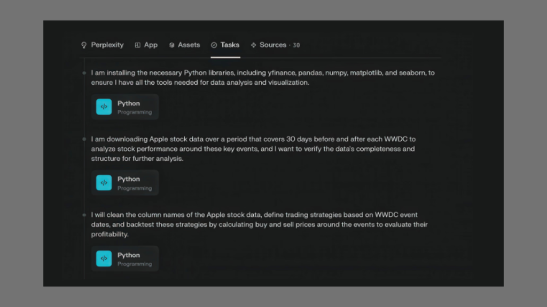This screenshot has height=307, width=547.
Task: Click the code icon in the downloading stock data Python card
Action: (x=104, y=183)
